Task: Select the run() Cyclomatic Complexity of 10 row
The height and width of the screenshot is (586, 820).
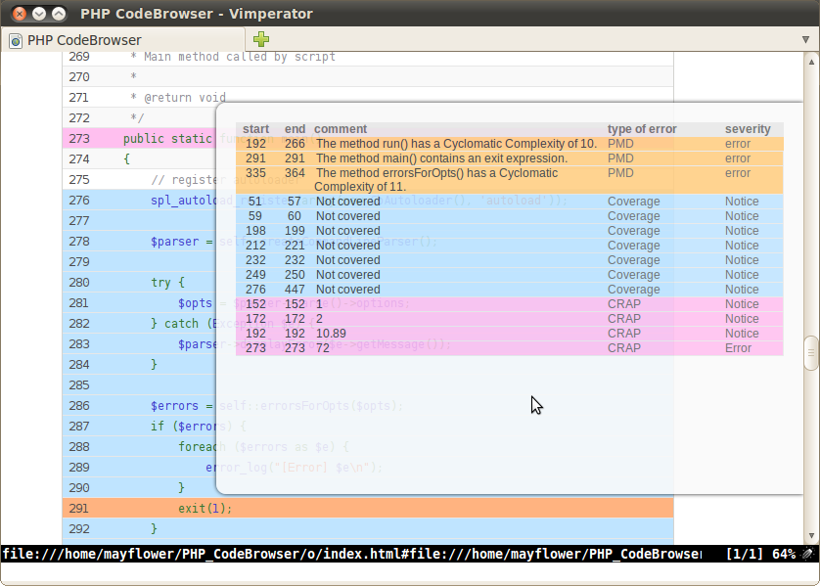Action: [510, 144]
